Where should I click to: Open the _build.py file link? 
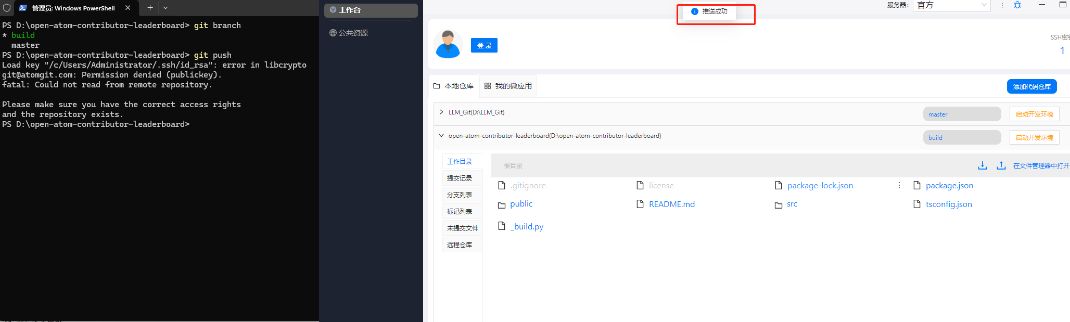tap(527, 226)
